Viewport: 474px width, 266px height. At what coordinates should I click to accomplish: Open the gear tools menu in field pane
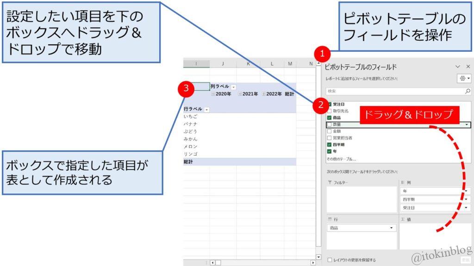[463, 79]
